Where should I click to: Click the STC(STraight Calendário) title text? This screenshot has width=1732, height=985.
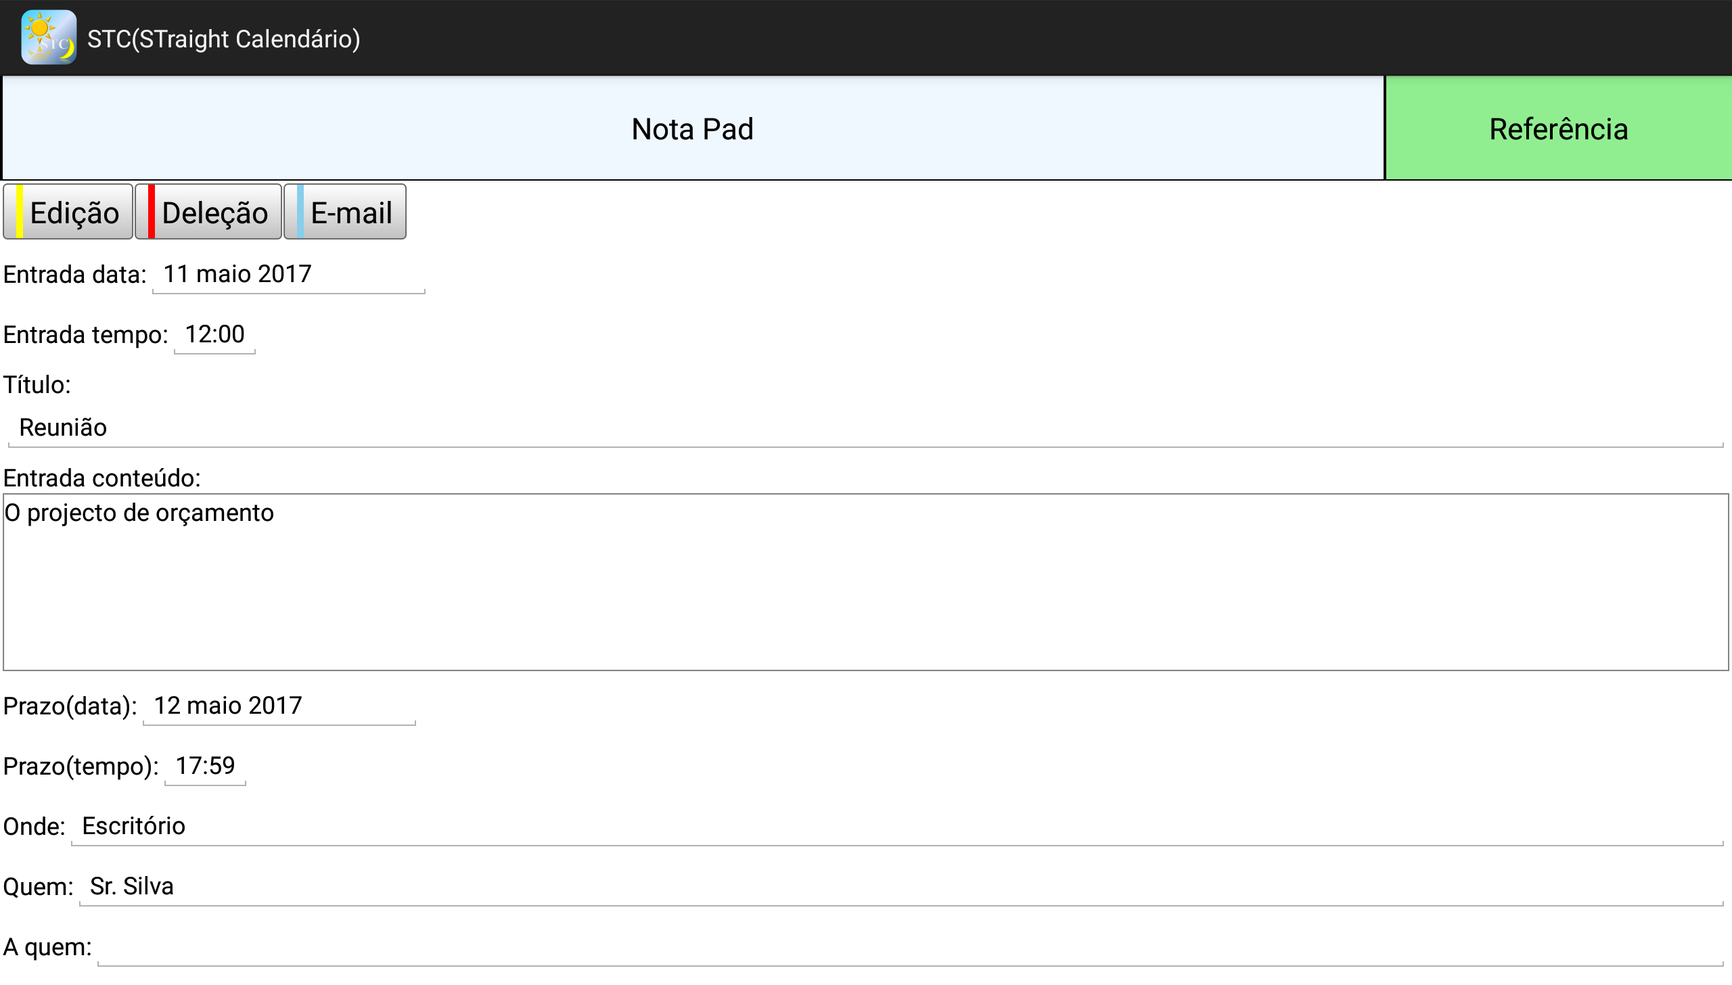coord(223,39)
